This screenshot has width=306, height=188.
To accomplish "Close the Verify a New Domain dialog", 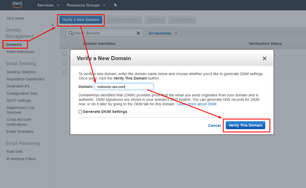I will click(264, 58).
